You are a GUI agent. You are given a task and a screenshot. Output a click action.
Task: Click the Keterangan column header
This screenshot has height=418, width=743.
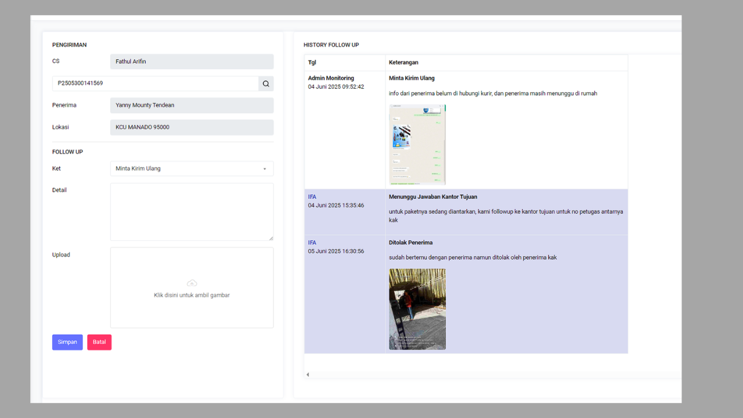403,63
